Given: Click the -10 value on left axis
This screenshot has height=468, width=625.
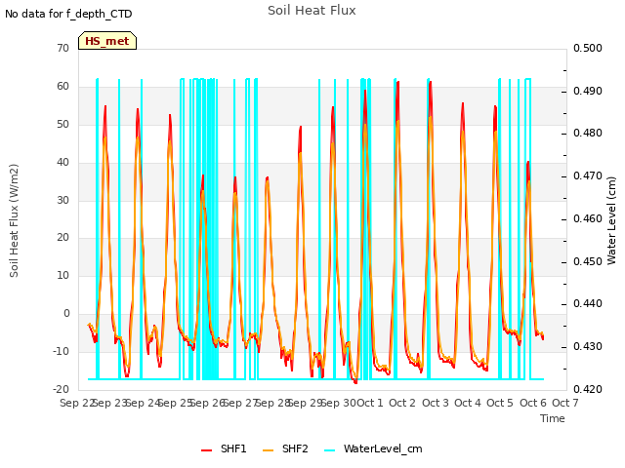Looking at the screenshot, I should click(x=61, y=351).
